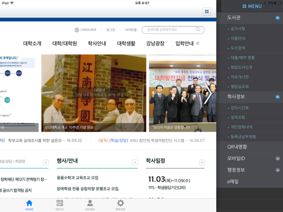Open 학사안내 navigation menu
This screenshot has height=212, width=283.
(x=97, y=44)
